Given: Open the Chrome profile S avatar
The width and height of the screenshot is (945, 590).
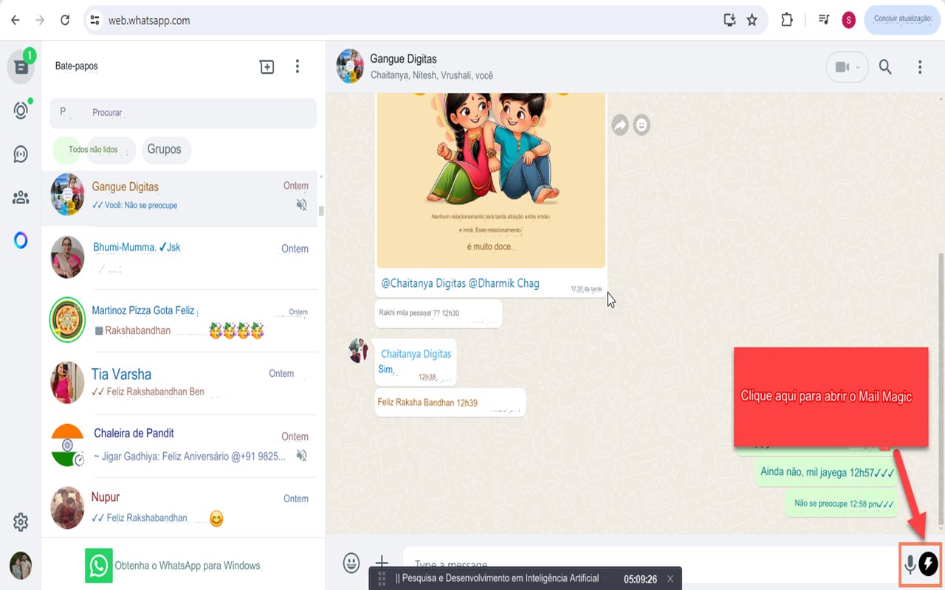Looking at the screenshot, I should tap(848, 21).
